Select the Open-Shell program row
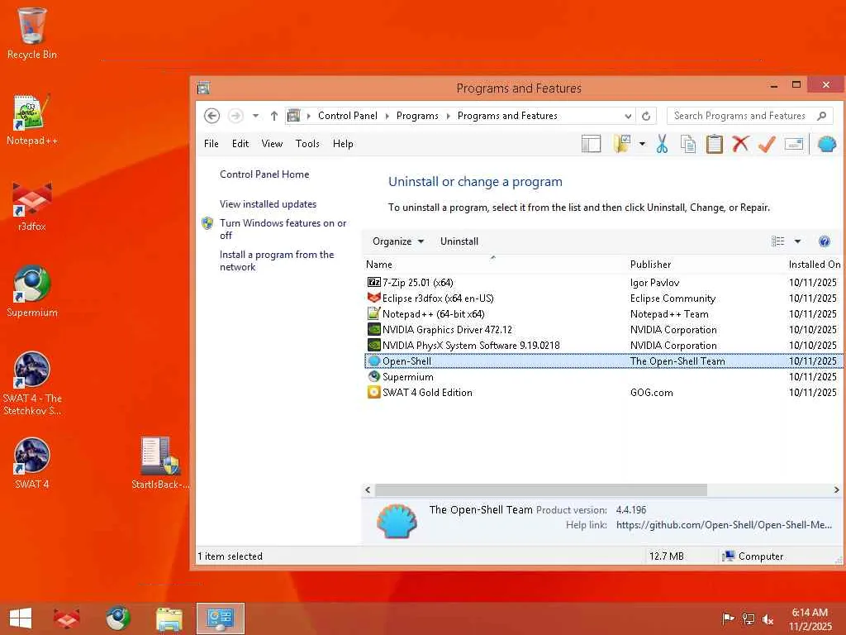This screenshot has height=635, width=846. point(604,360)
